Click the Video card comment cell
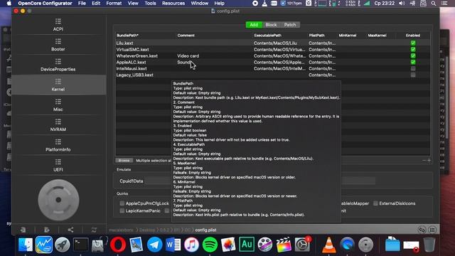Image resolution: width=455 pixels, height=256 pixels. (188, 55)
